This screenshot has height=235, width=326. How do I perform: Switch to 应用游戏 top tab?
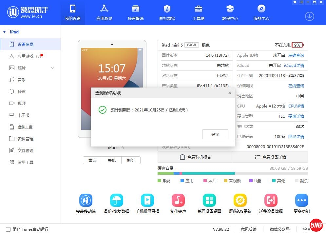click(x=104, y=13)
